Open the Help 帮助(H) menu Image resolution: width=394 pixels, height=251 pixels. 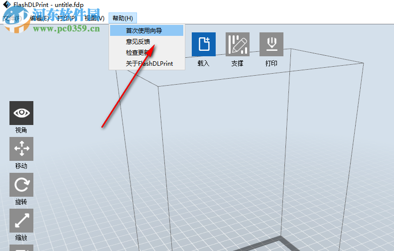point(123,18)
